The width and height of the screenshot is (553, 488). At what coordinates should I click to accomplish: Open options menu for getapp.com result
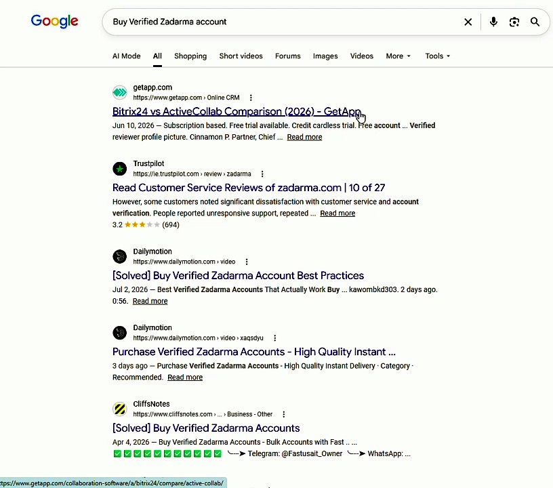[251, 98]
